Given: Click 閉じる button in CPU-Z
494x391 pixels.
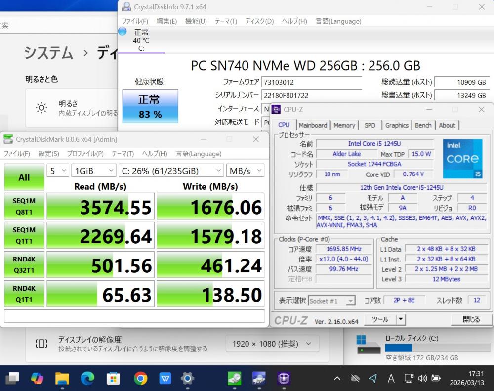Looking at the screenshot, I should [471, 320].
